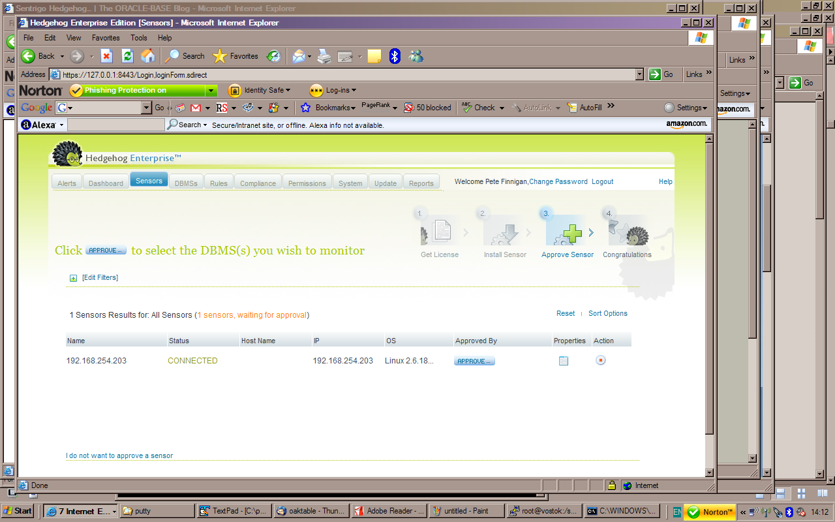Switch to the Rules tab
The image size is (835, 522).
(219, 183)
